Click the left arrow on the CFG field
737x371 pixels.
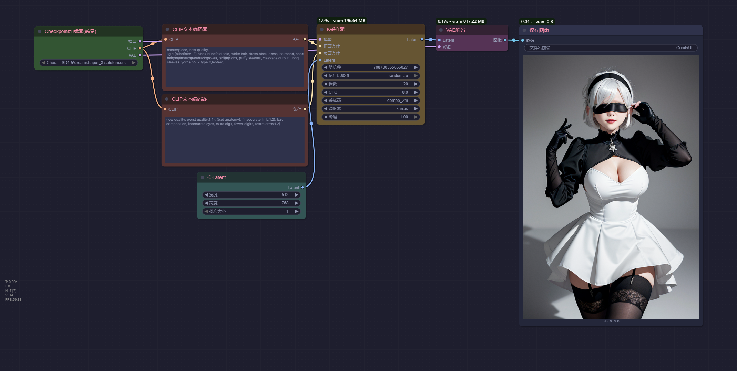(x=326, y=92)
